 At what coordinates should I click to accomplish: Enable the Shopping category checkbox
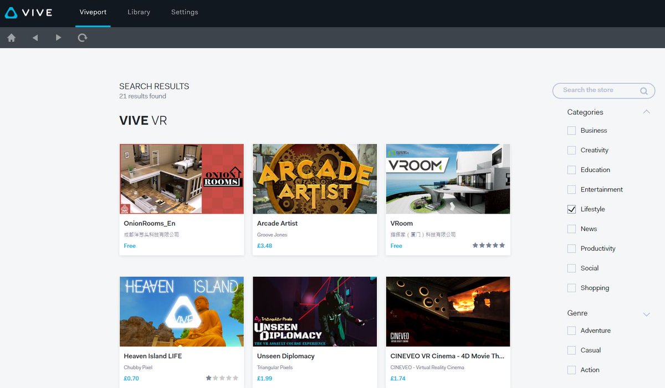coord(571,288)
